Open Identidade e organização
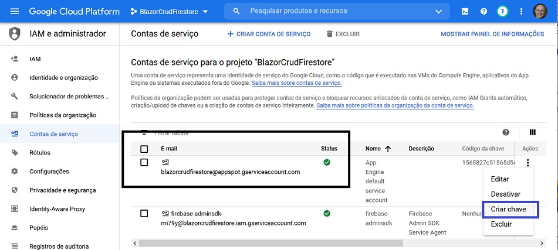 [64, 77]
